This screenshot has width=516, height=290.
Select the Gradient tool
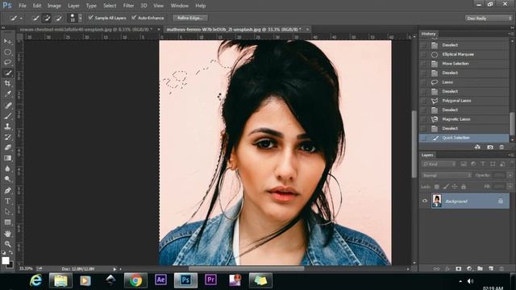(7, 158)
